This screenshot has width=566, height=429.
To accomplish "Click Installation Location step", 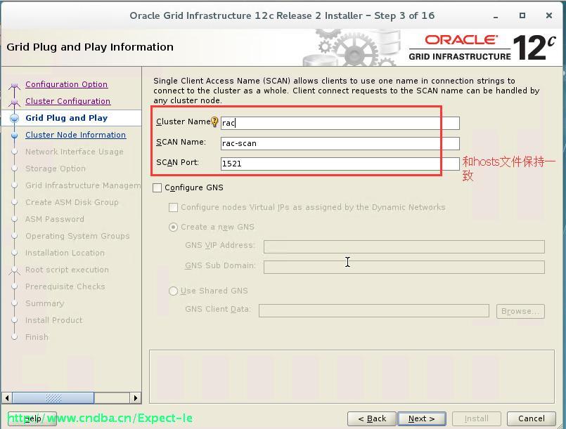I will click(65, 253).
